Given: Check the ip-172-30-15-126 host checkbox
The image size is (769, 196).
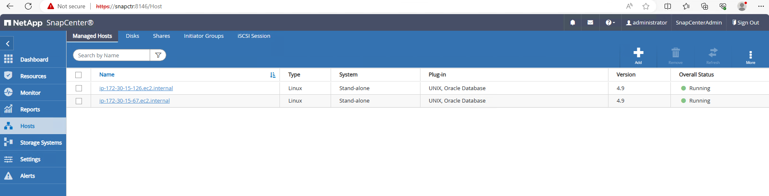Looking at the screenshot, I should pos(79,88).
